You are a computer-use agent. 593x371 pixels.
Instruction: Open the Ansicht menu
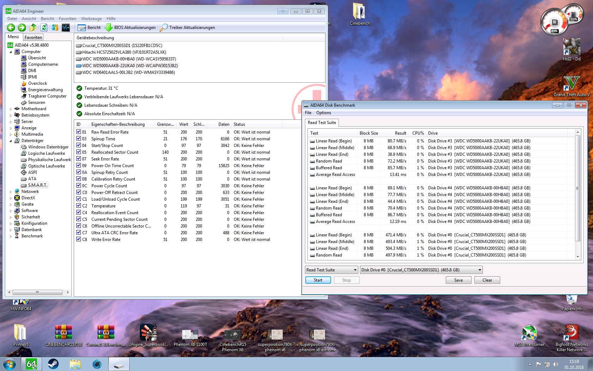29,19
